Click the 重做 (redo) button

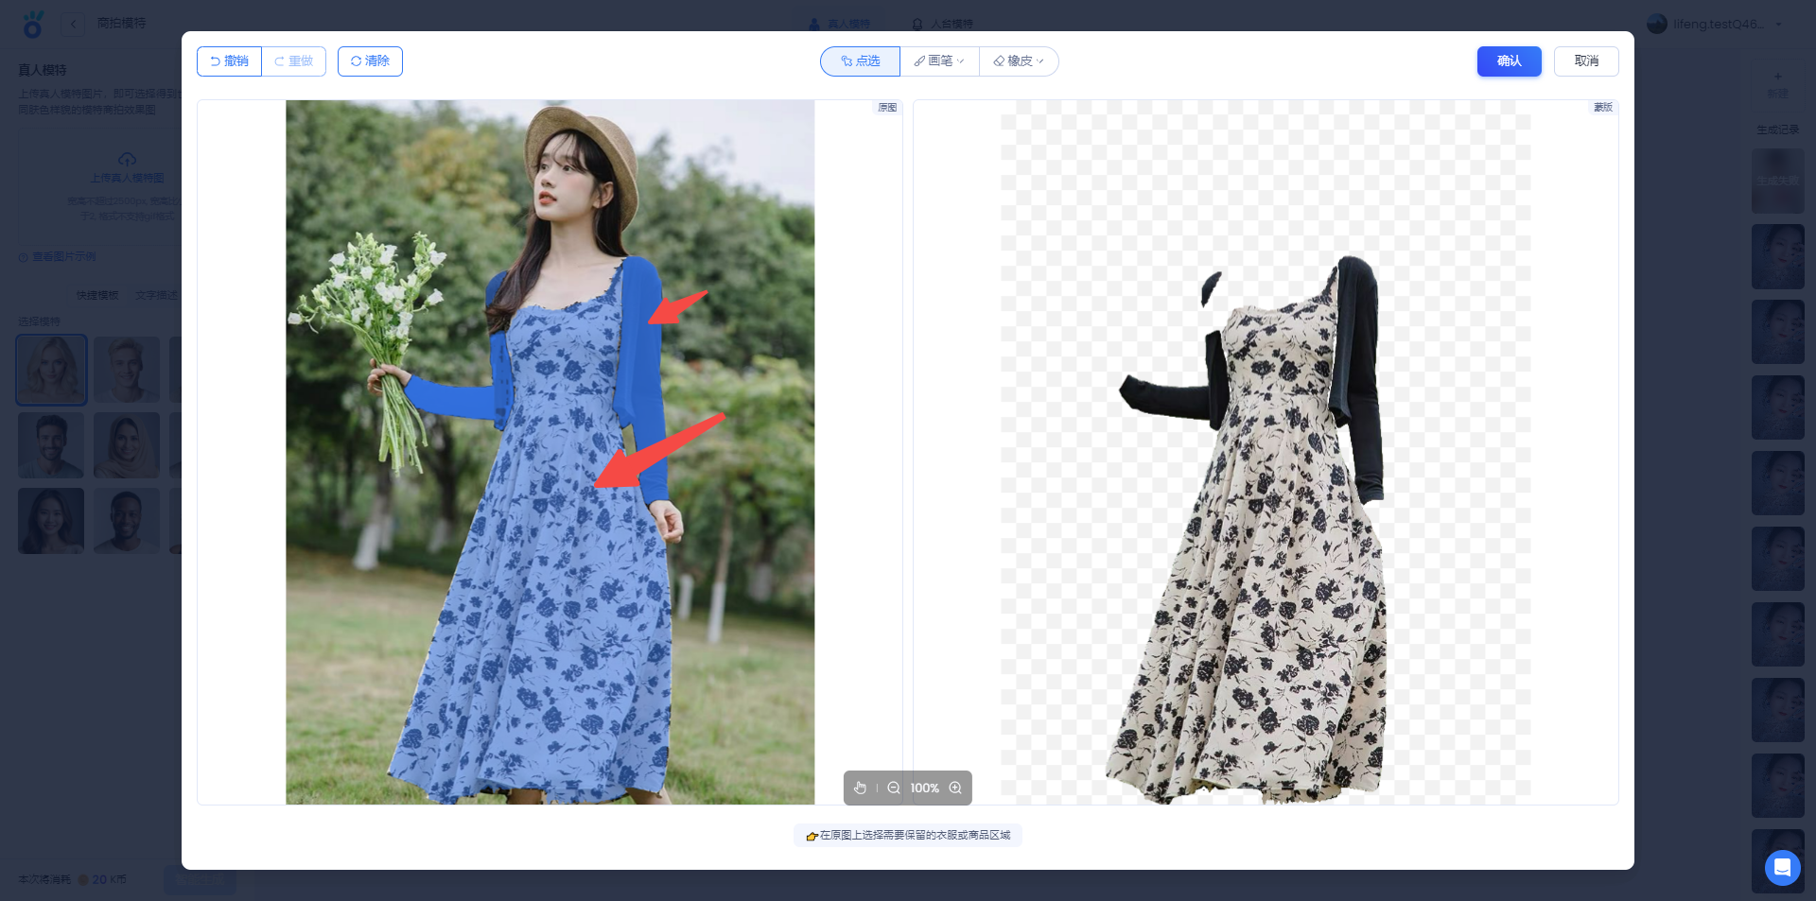(294, 61)
